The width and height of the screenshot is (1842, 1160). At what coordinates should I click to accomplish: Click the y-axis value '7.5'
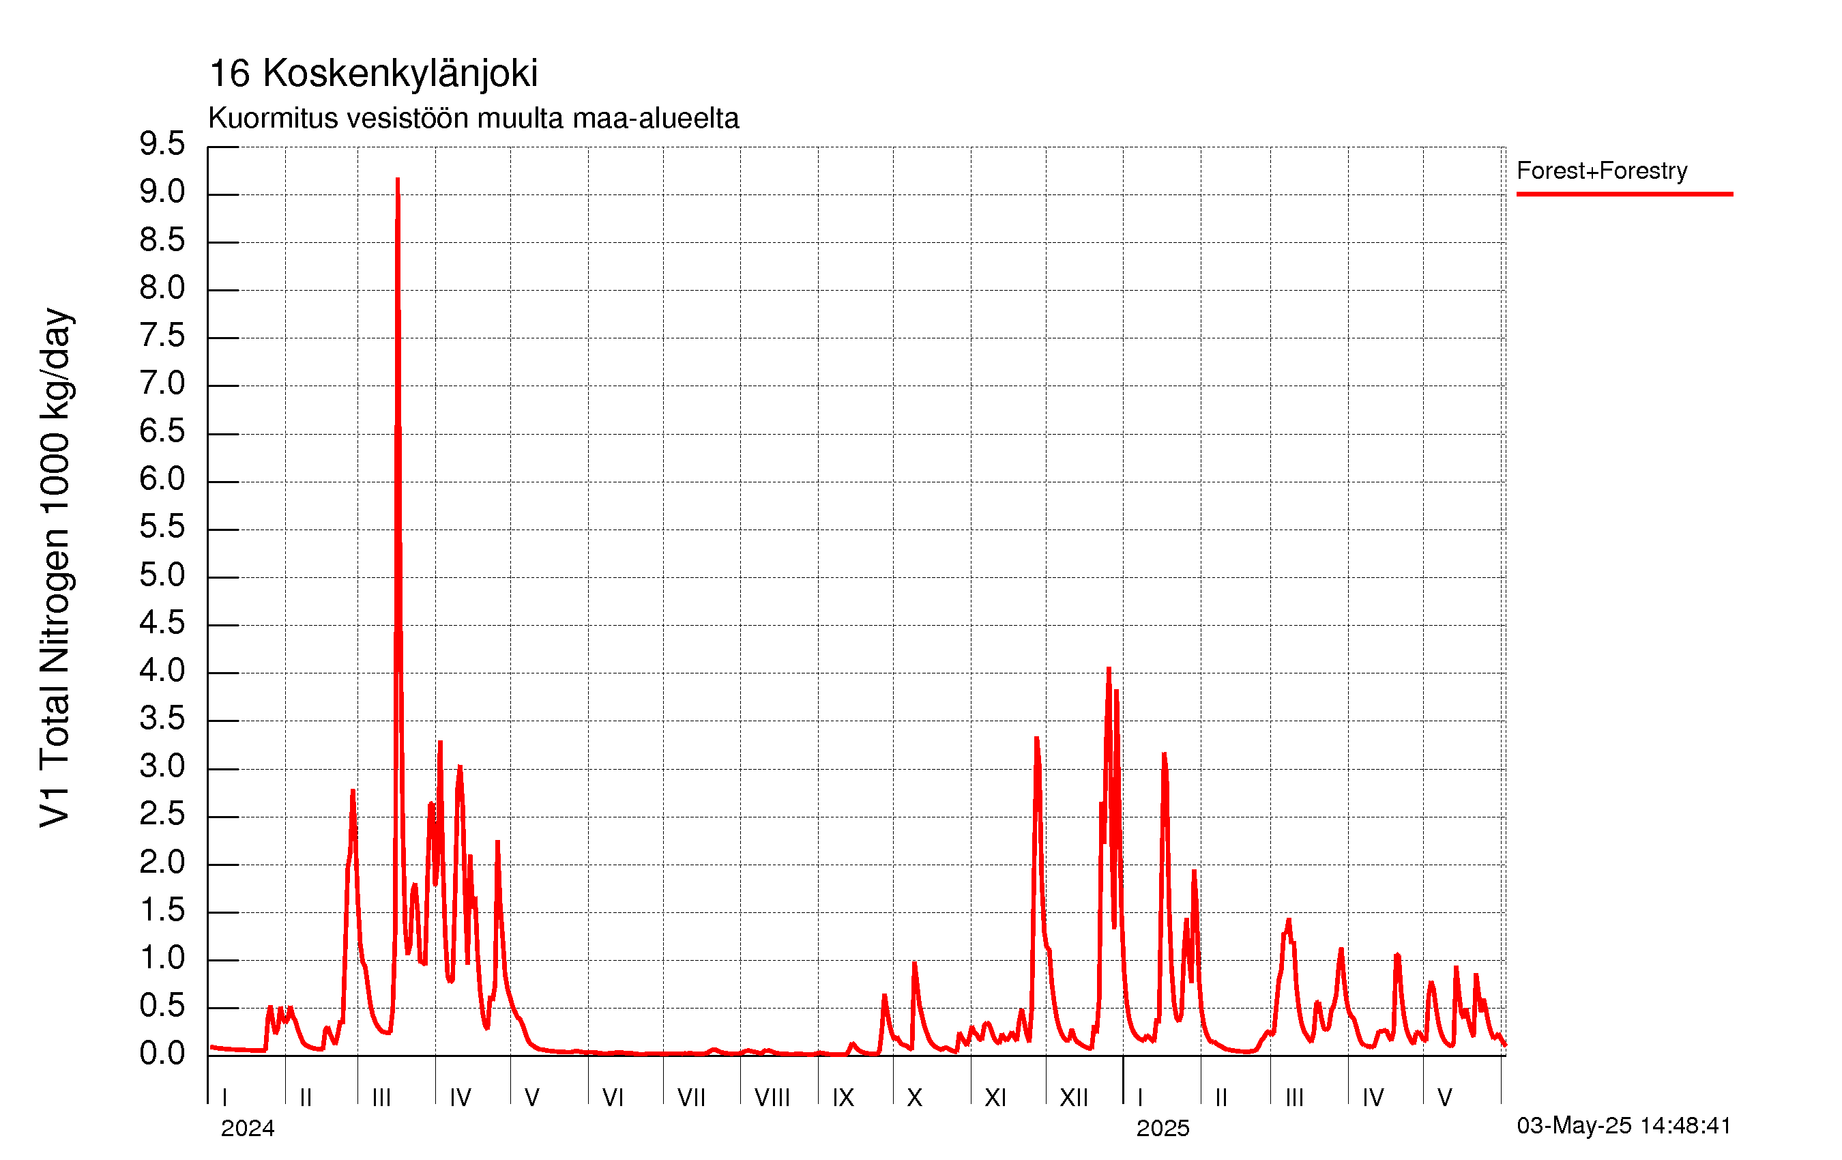(162, 336)
